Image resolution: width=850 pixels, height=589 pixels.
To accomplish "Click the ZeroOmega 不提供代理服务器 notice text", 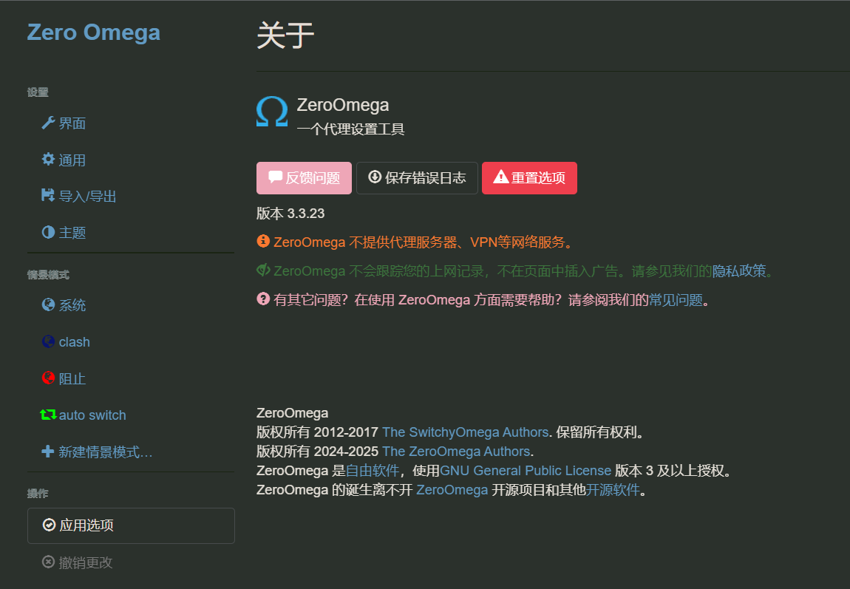I will [x=424, y=242].
